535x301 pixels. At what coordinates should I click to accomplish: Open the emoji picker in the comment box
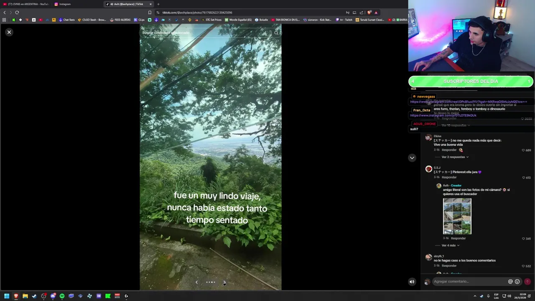tap(517, 282)
